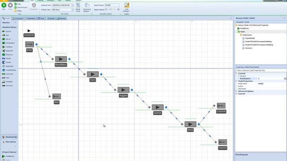Switch to the Planning tab
Screen dimensions: 287x161
(x=61, y=18)
